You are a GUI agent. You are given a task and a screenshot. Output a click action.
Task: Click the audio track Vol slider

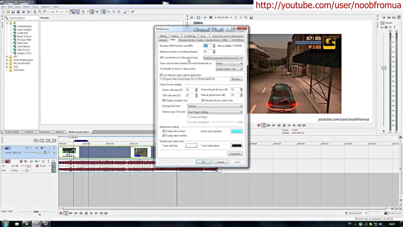(28, 166)
